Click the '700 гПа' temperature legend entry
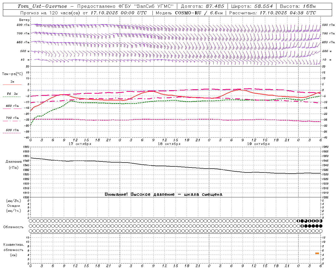Screen dimensions: 336x268 point(12,118)
